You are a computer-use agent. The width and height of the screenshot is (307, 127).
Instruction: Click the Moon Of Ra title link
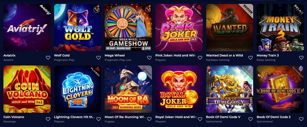click(125, 117)
